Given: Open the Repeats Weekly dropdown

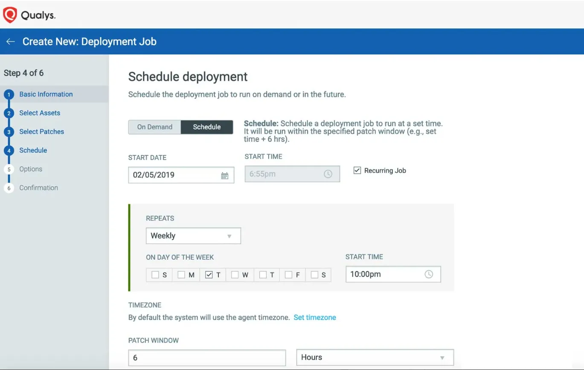Looking at the screenshot, I should pos(193,236).
